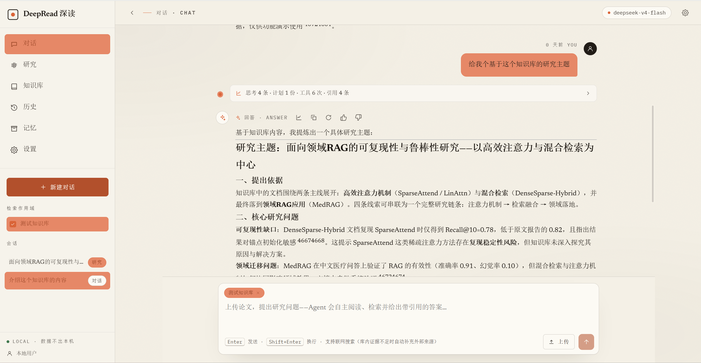Open the 设置 settings section in sidebar
This screenshot has width=701, height=363.
[57, 149]
